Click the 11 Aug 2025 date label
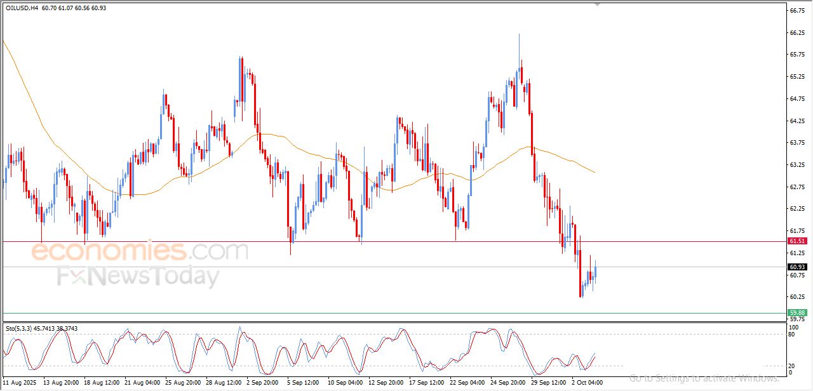813x391 pixels. pos(20,383)
